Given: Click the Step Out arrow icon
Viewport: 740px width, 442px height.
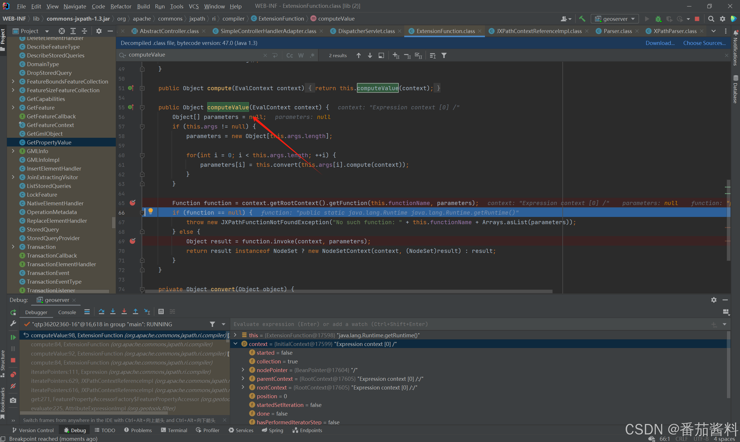Looking at the screenshot, I should [x=135, y=311].
